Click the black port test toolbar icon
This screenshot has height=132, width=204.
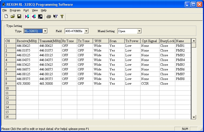tap(41, 17)
